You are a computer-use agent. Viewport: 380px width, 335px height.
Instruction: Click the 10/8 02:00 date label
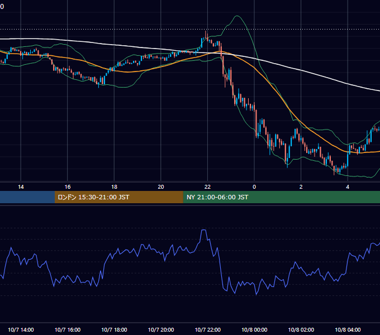tap(301, 329)
